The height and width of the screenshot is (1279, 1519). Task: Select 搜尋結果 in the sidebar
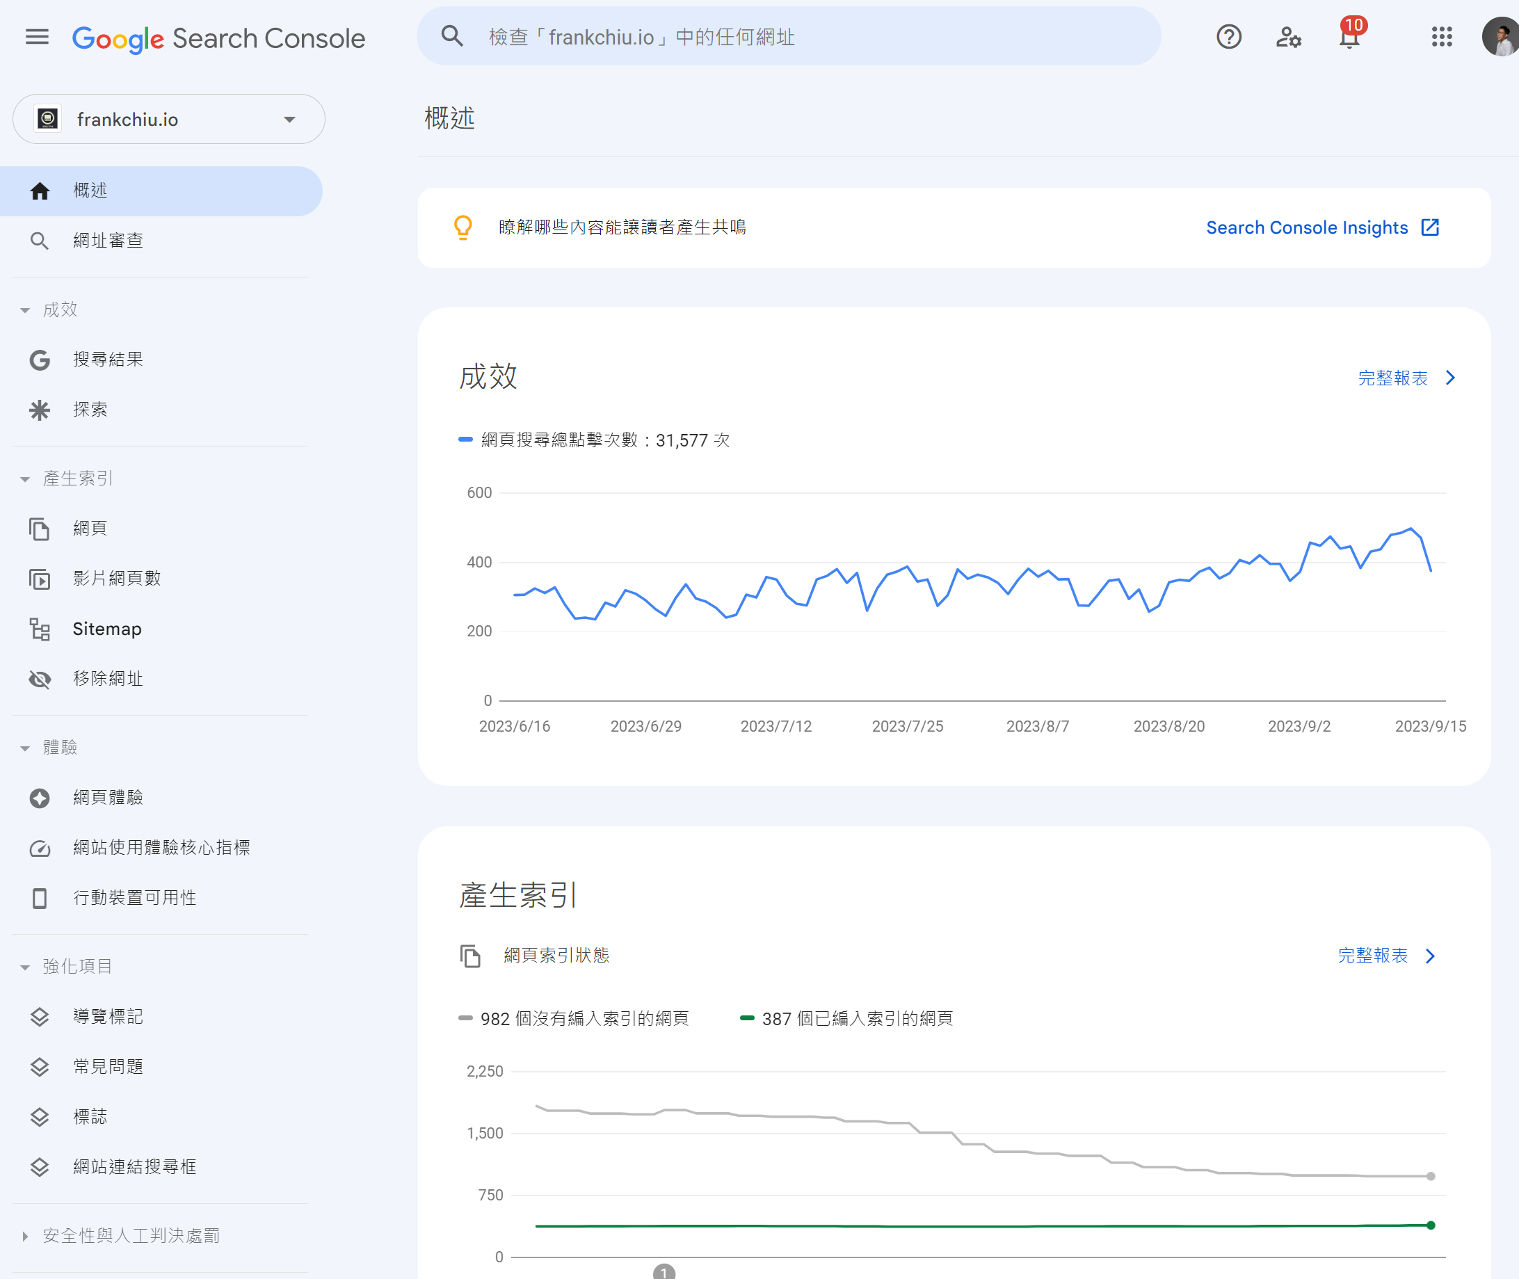pos(108,360)
